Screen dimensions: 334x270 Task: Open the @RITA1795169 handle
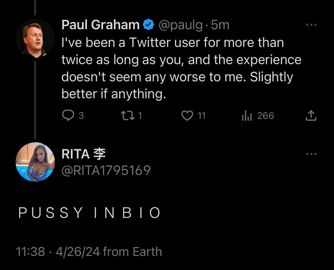[106, 170]
